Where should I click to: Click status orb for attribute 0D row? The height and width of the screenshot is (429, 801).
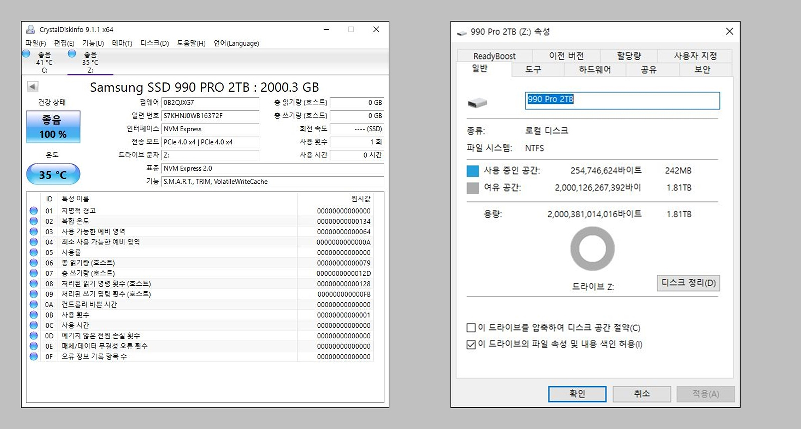(34, 335)
